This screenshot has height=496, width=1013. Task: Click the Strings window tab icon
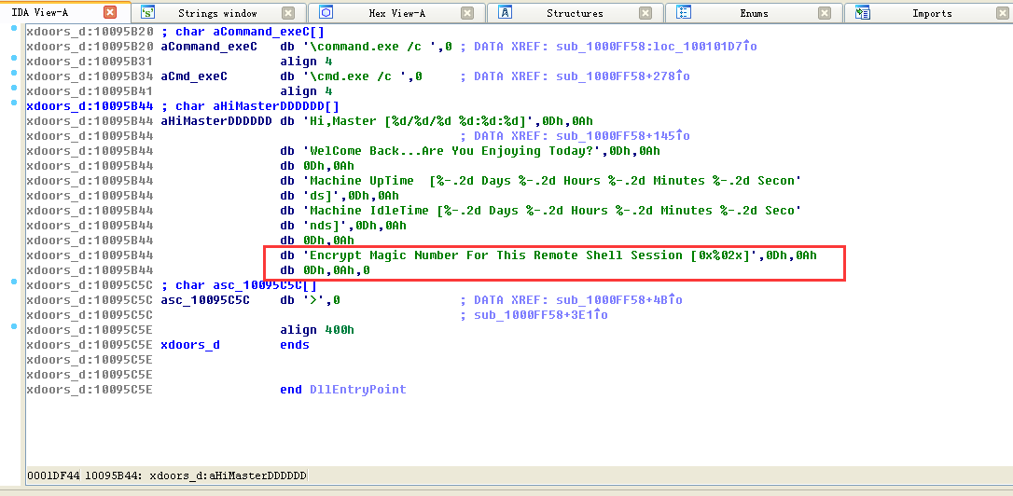click(148, 12)
